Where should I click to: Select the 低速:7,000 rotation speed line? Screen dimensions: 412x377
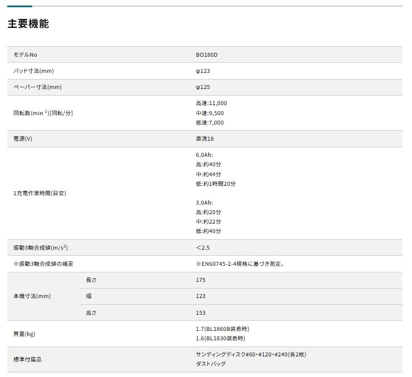pyautogui.click(x=210, y=123)
